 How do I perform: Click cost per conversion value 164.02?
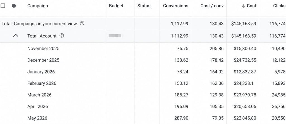tap(217, 72)
